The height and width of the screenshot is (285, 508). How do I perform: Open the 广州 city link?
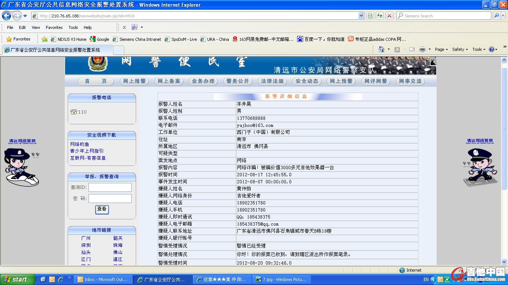point(86,238)
